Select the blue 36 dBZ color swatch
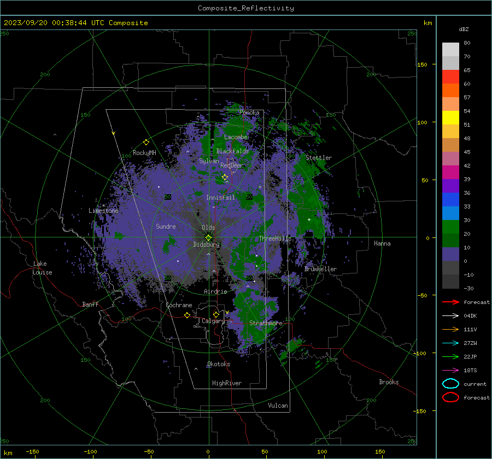492x459 pixels. click(x=450, y=199)
